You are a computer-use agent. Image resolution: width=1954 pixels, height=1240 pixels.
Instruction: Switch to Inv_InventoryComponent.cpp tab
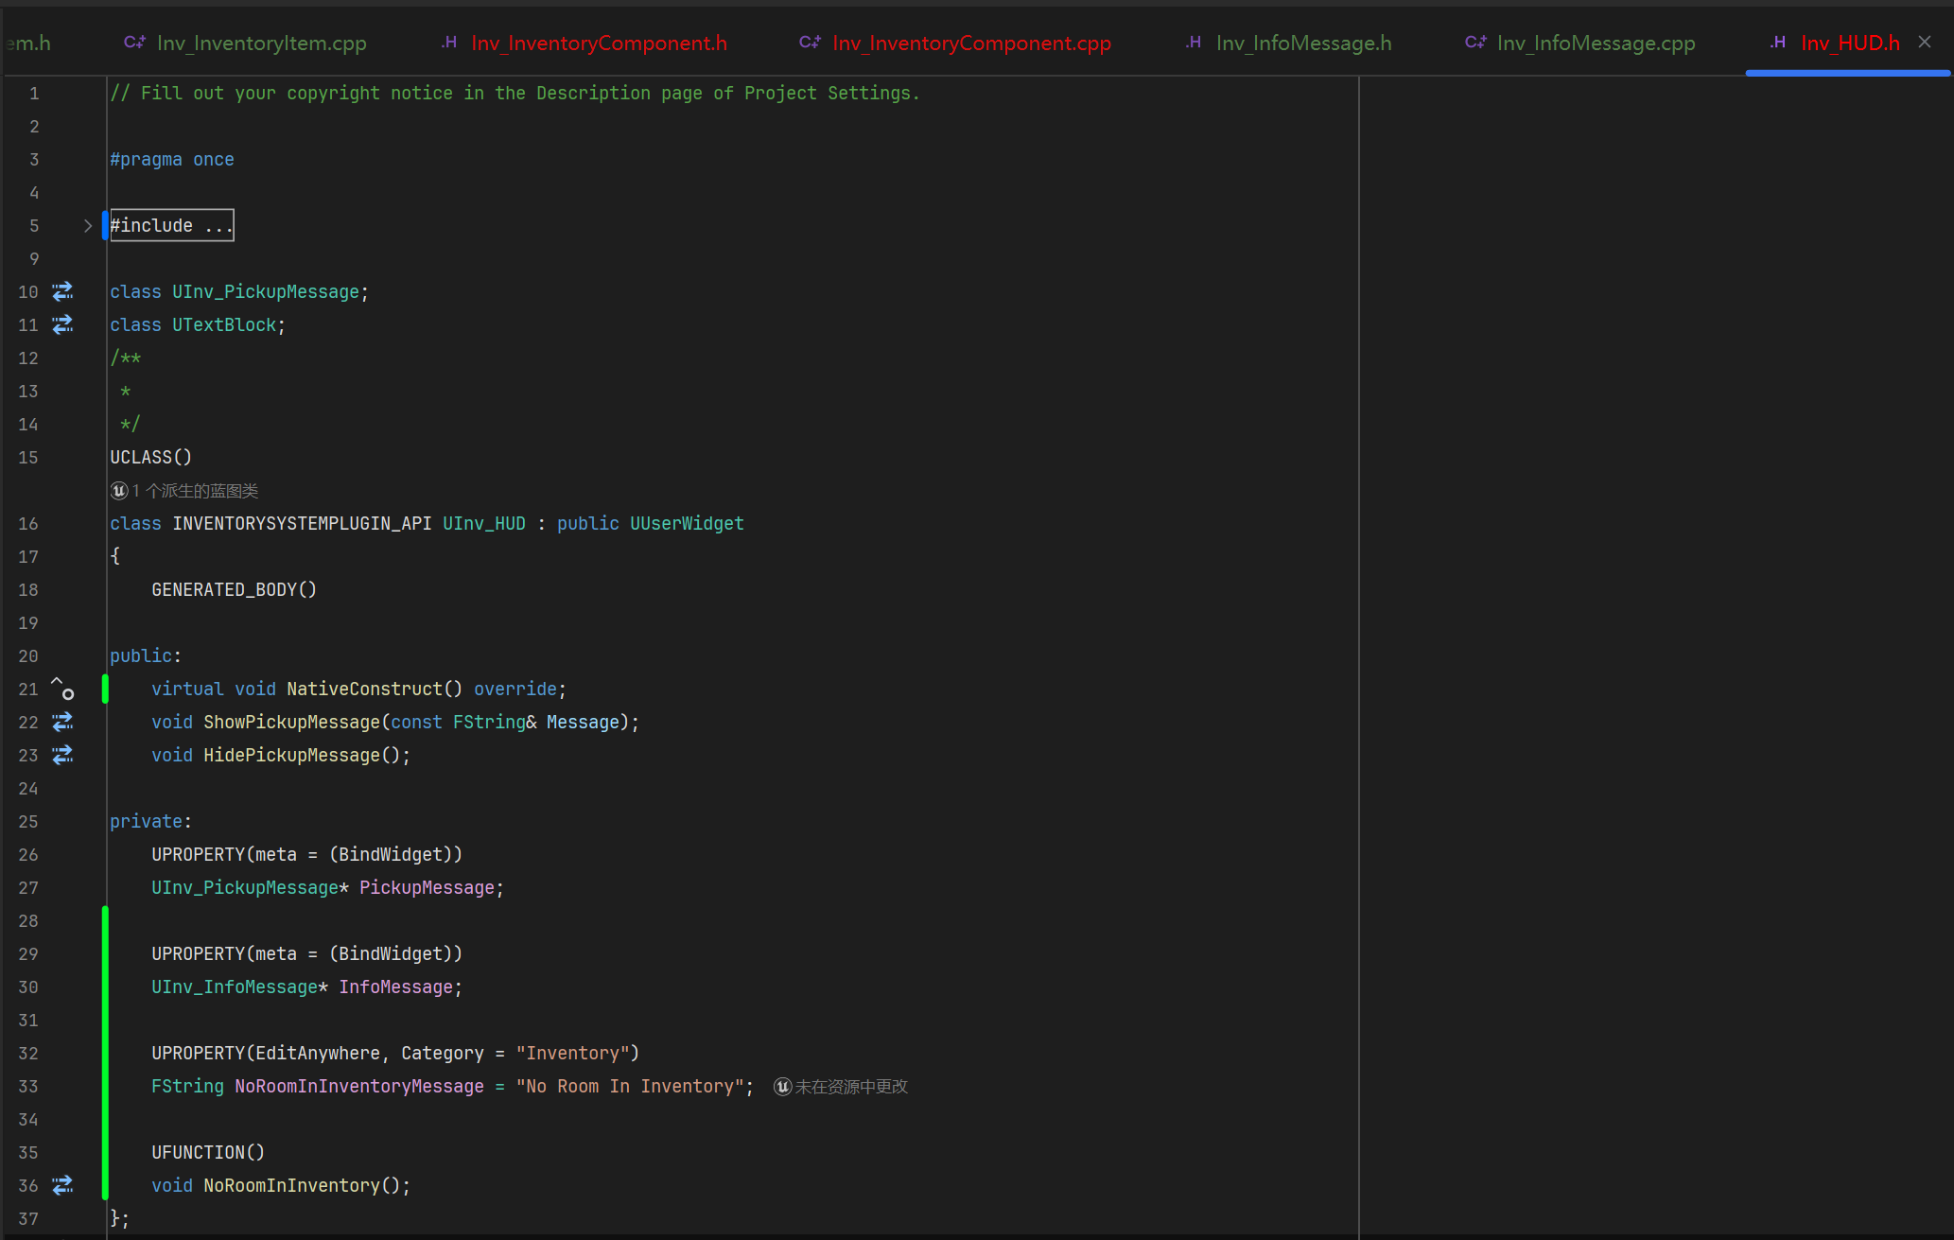pyautogui.click(x=971, y=43)
